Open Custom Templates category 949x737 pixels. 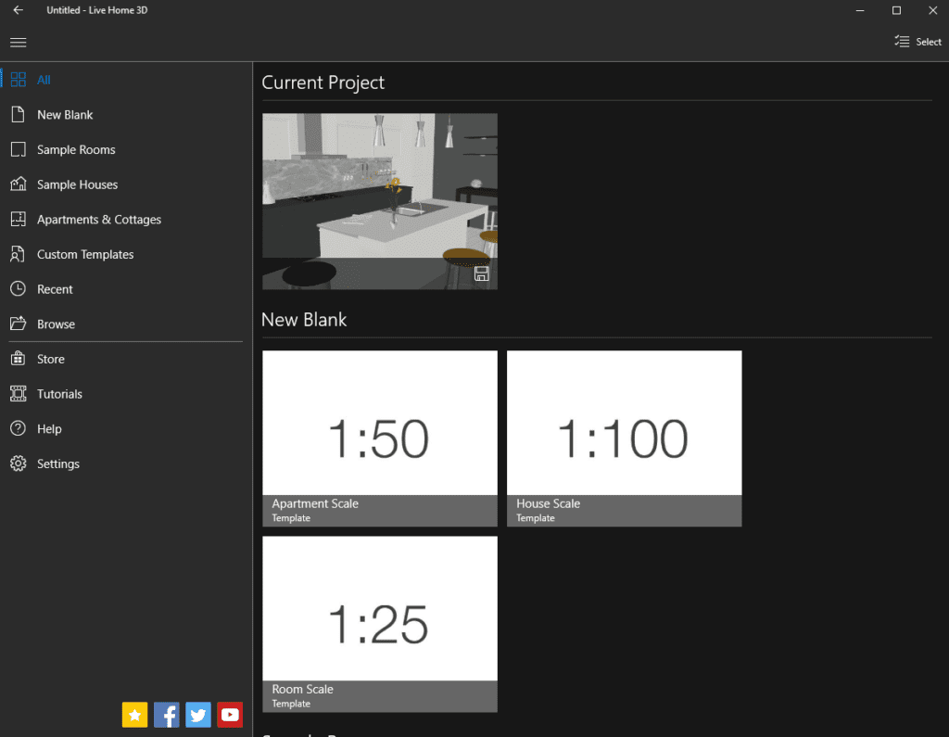[126, 254]
